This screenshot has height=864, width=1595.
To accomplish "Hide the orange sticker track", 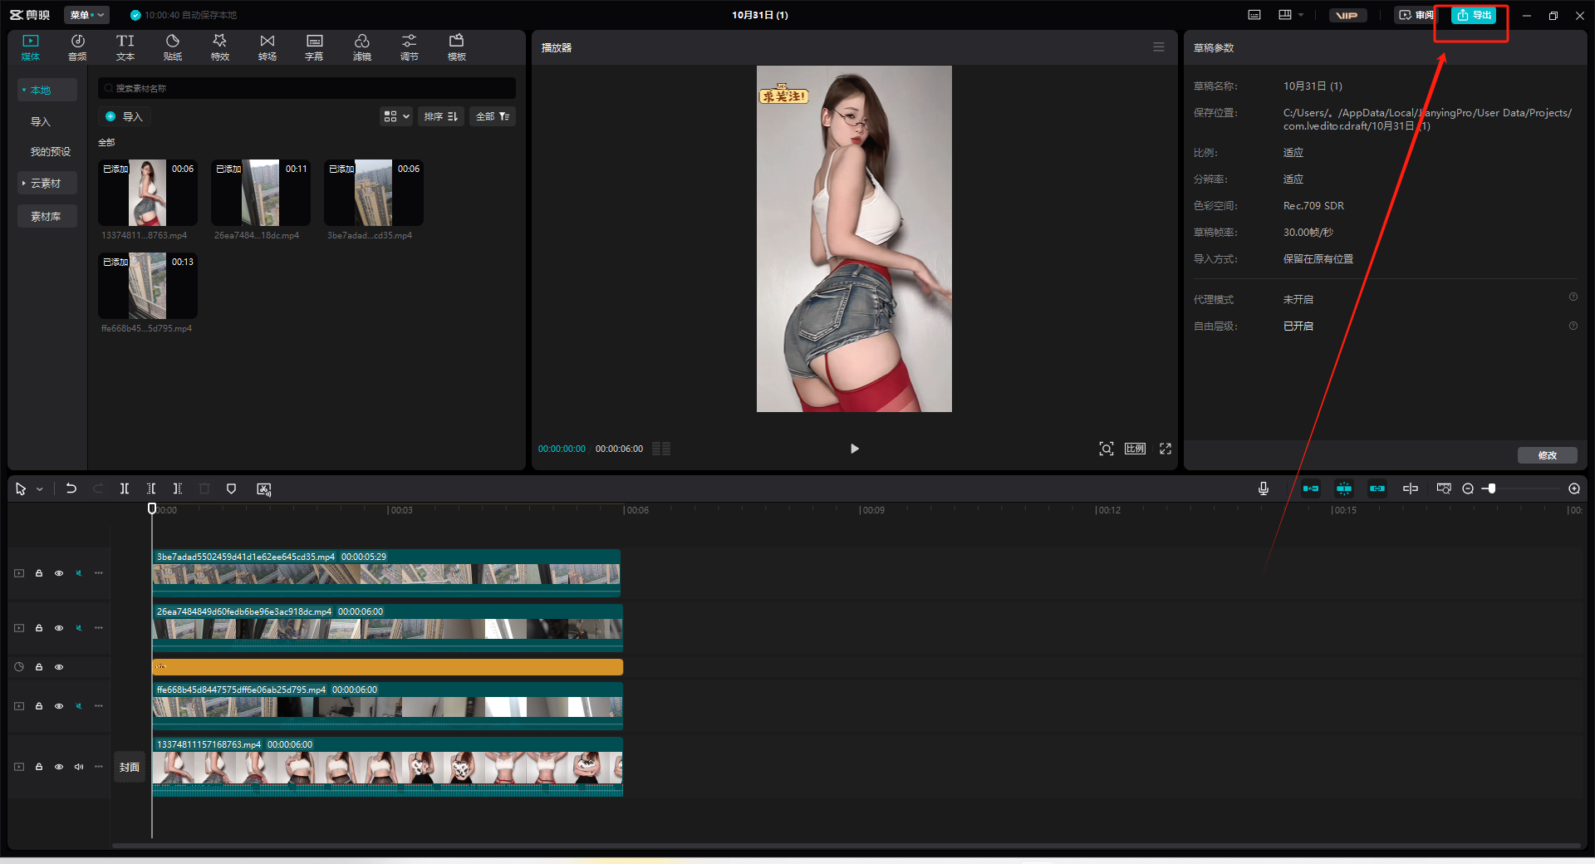I will coord(59,667).
